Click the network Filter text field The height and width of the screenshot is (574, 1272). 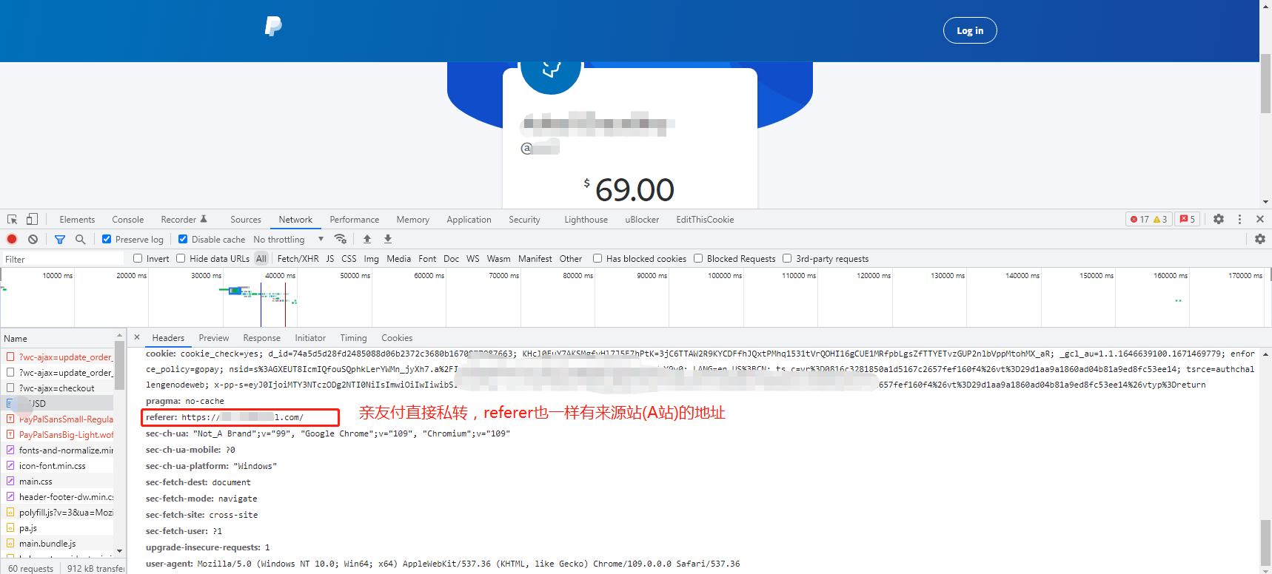(63, 259)
